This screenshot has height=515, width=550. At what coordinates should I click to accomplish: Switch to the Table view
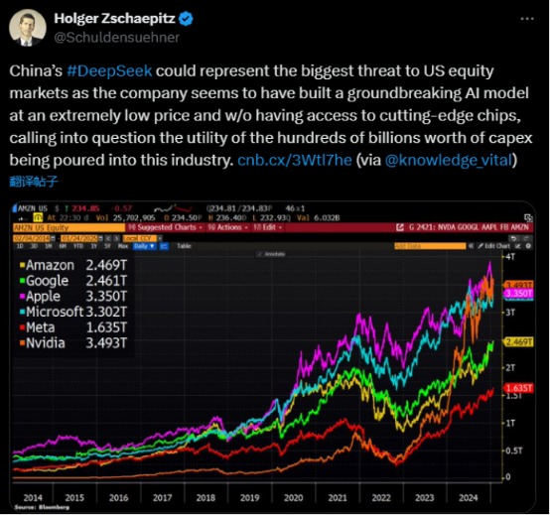[x=184, y=246]
